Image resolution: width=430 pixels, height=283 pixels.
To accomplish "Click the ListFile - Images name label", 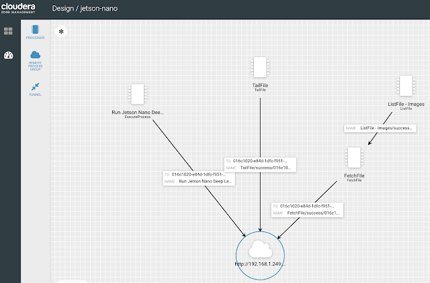I will click(x=406, y=104).
